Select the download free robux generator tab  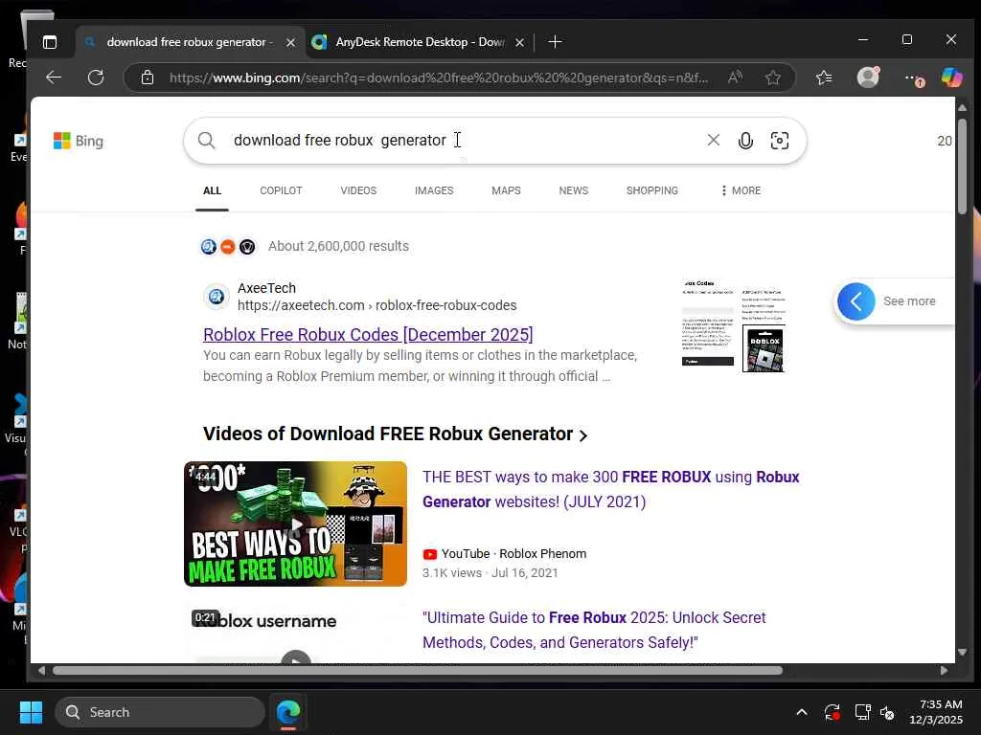click(x=191, y=42)
